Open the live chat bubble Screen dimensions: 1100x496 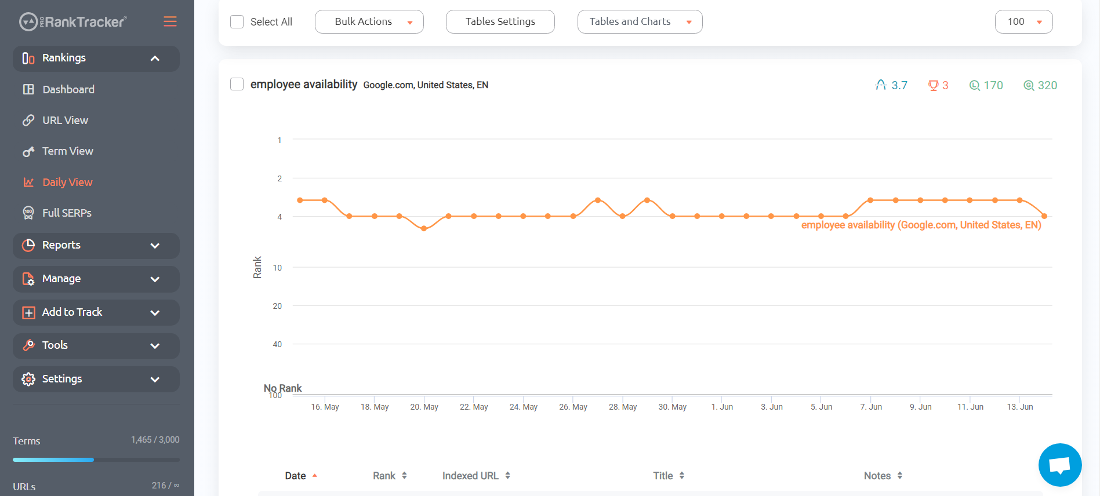pos(1059,465)
